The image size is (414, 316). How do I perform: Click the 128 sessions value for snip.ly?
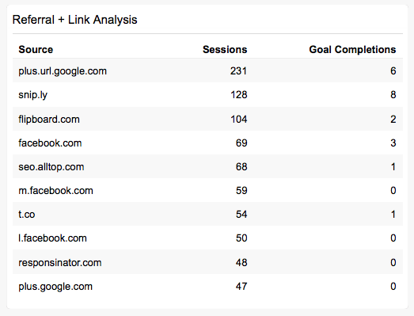click(x=239, y=94)
